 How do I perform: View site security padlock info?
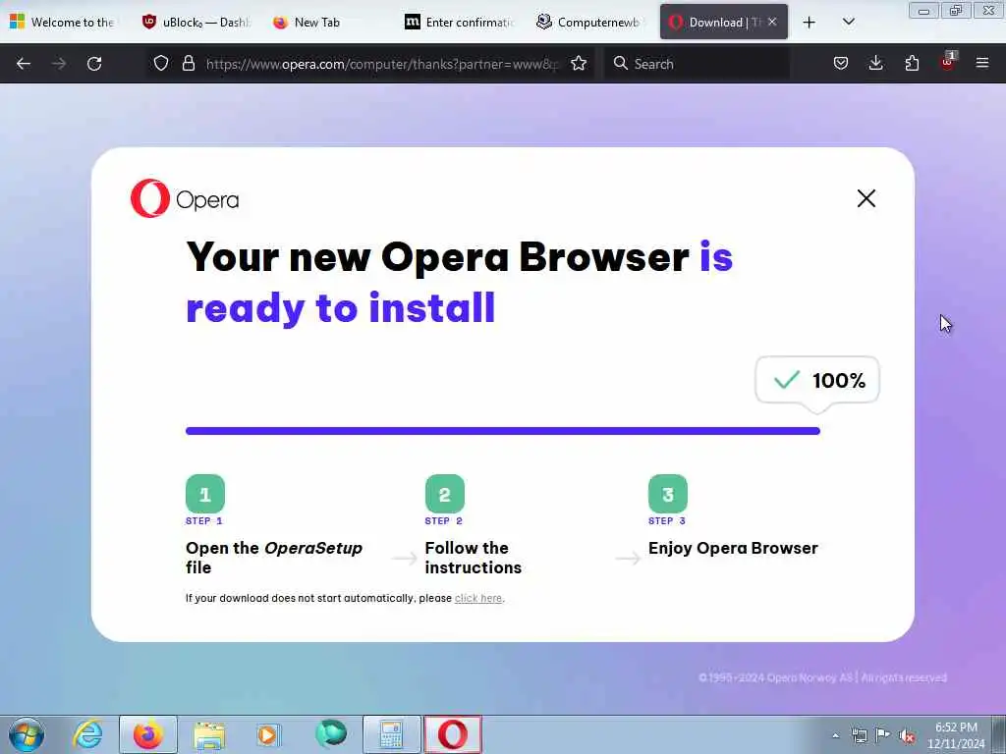(x=188, y=63)
